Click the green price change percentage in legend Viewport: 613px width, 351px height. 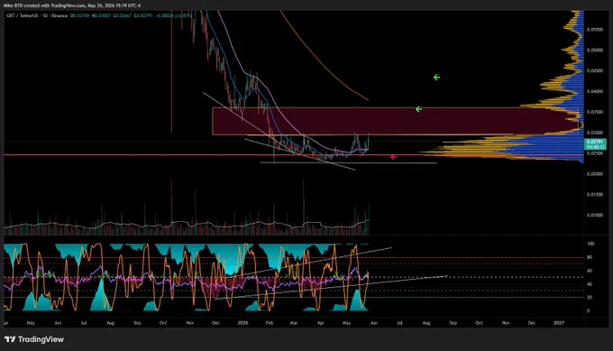183,15
